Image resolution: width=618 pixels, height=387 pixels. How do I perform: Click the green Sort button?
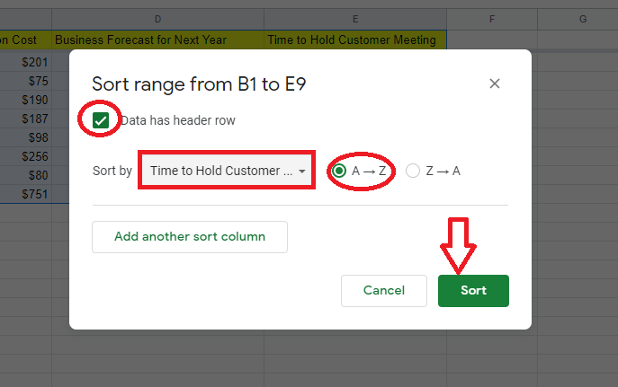(473, 291)
